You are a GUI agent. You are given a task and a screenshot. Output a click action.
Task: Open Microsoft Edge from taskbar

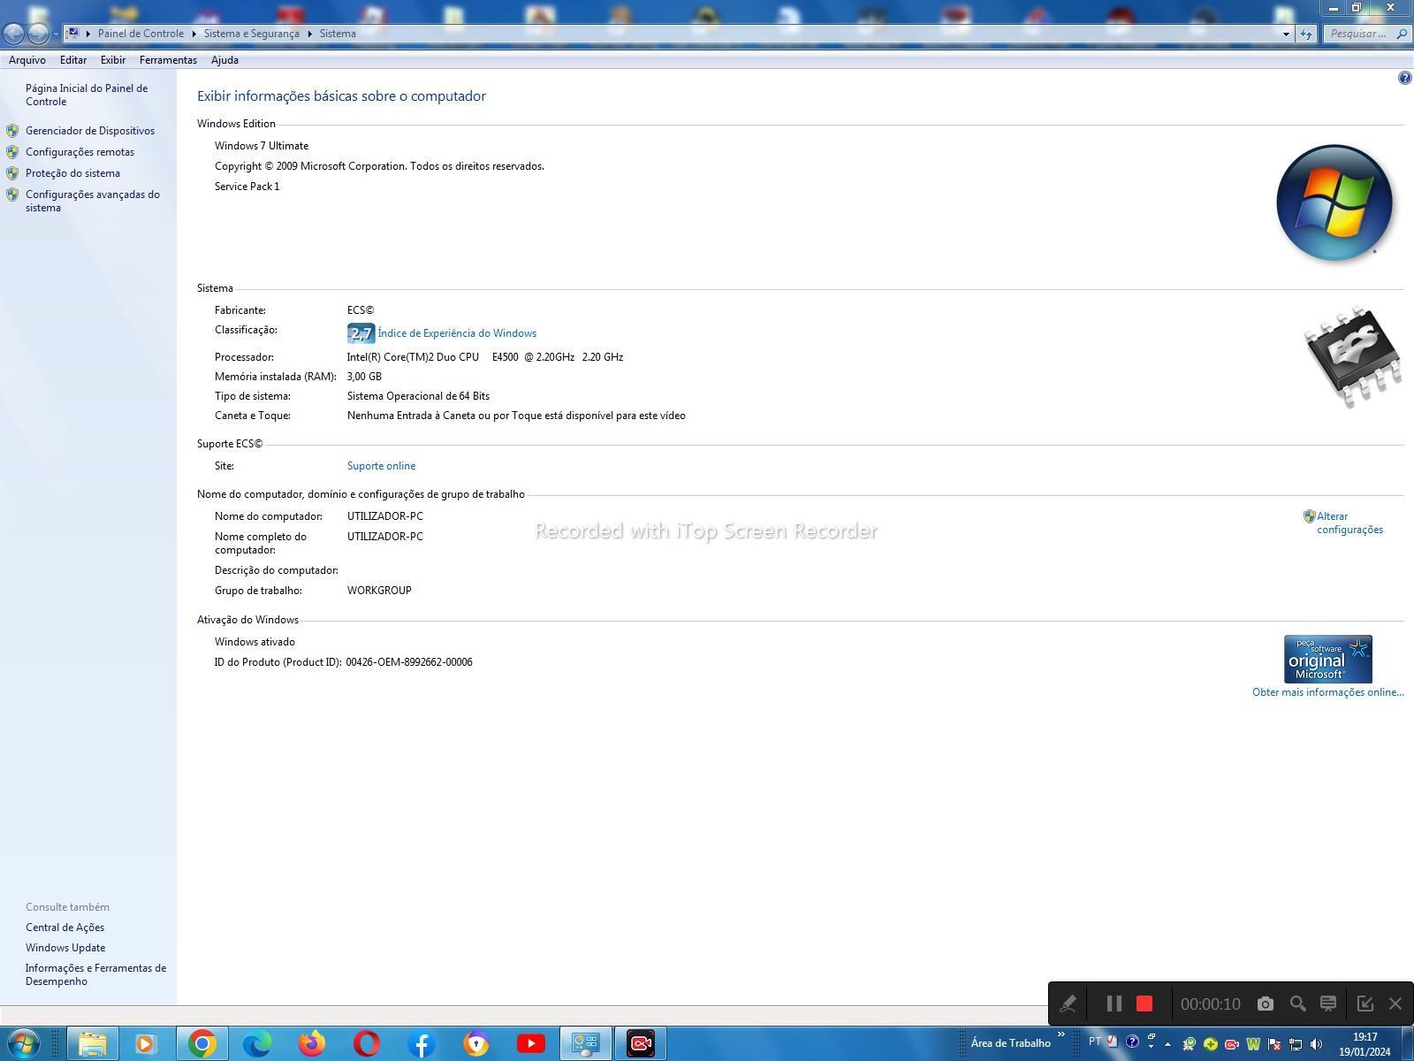point(256,1044)
